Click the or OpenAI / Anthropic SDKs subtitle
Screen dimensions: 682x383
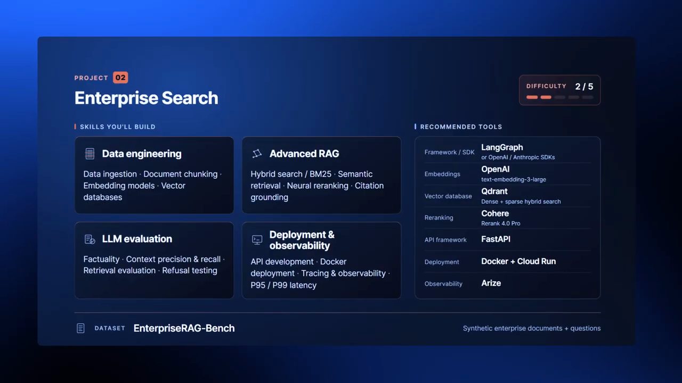click(x=518, y=157)
